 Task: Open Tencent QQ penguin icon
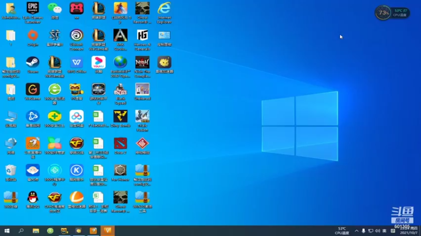(x=33, y=200)
